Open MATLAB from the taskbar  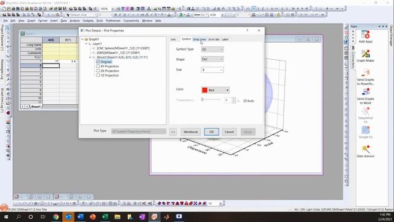tap(167, 216)
